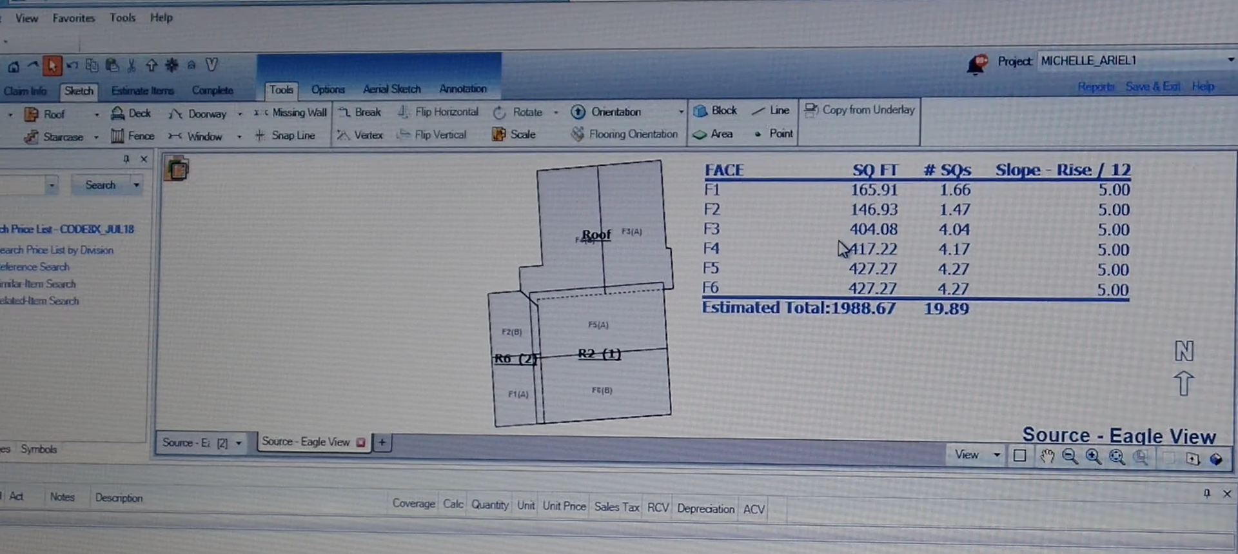Click the home icon in quick toolbar
Viewport: 1238px width, 554px height.
coord(13,66)
